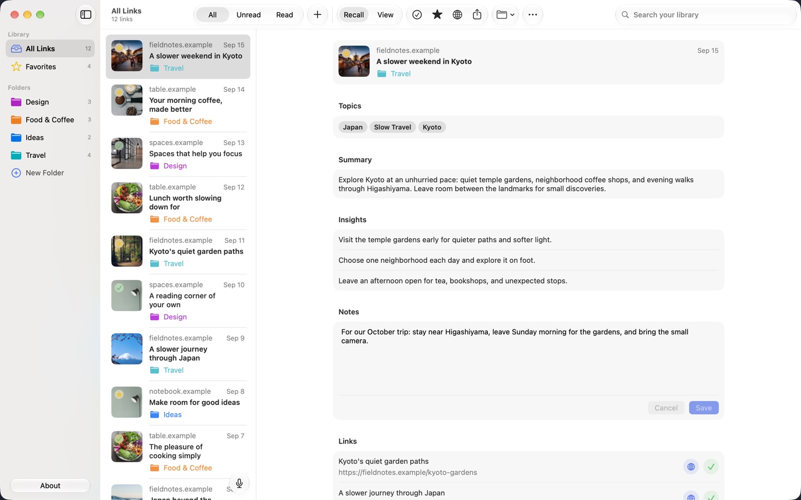Click the Travel folder icon in sidebar
Viewport: 801px width, 500px height.
tap(16, 156)
